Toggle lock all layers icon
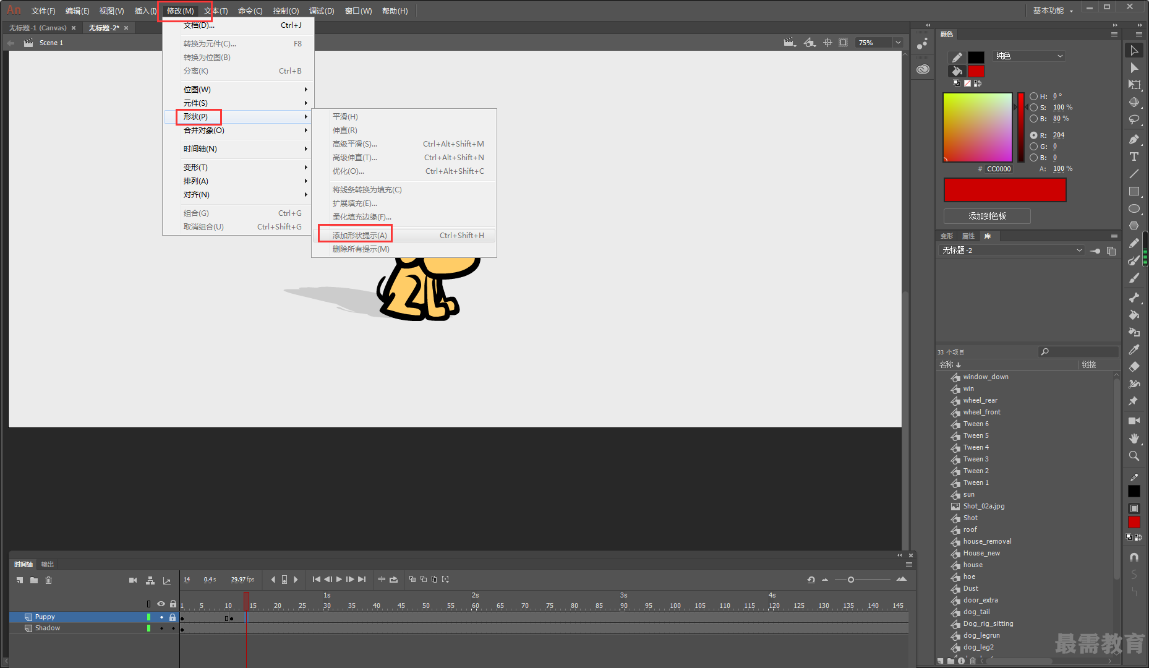The width and height of the screenshot is (1149, 668). [173, 604]
